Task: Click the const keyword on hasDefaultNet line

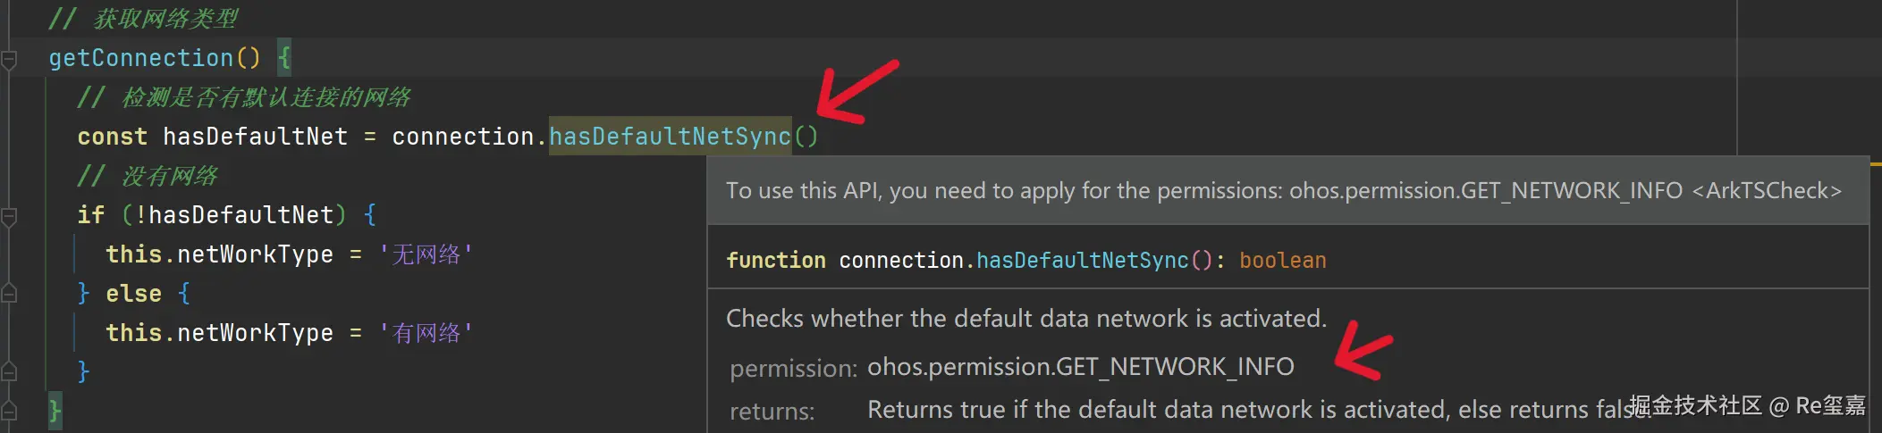Action: click(x=112, y=137)
